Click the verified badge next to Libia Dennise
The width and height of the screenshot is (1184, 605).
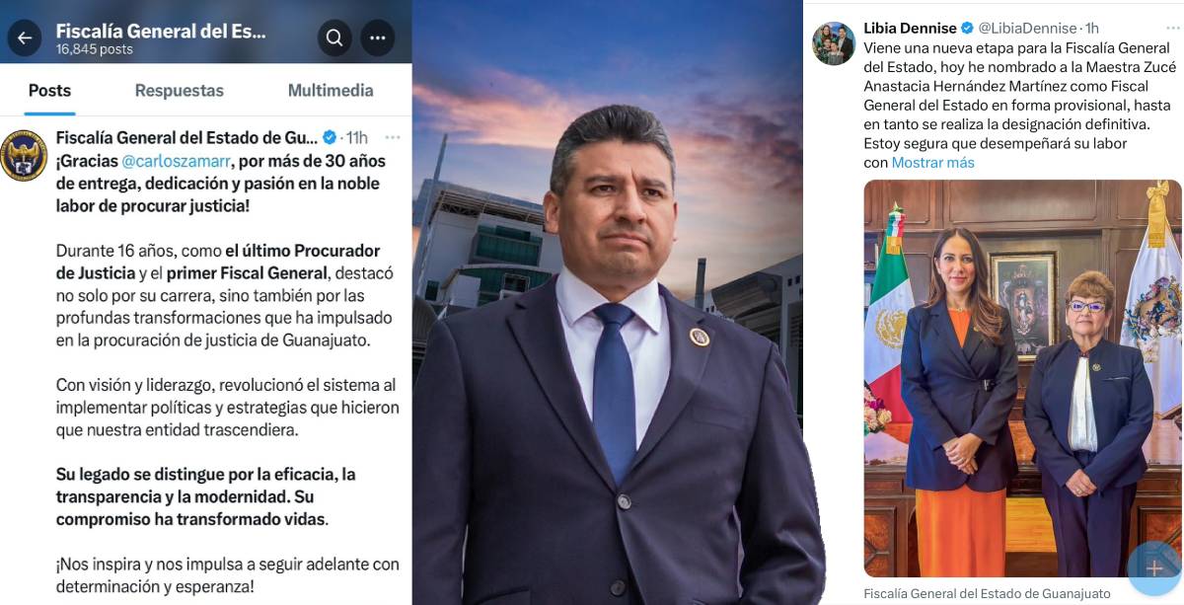967,28
